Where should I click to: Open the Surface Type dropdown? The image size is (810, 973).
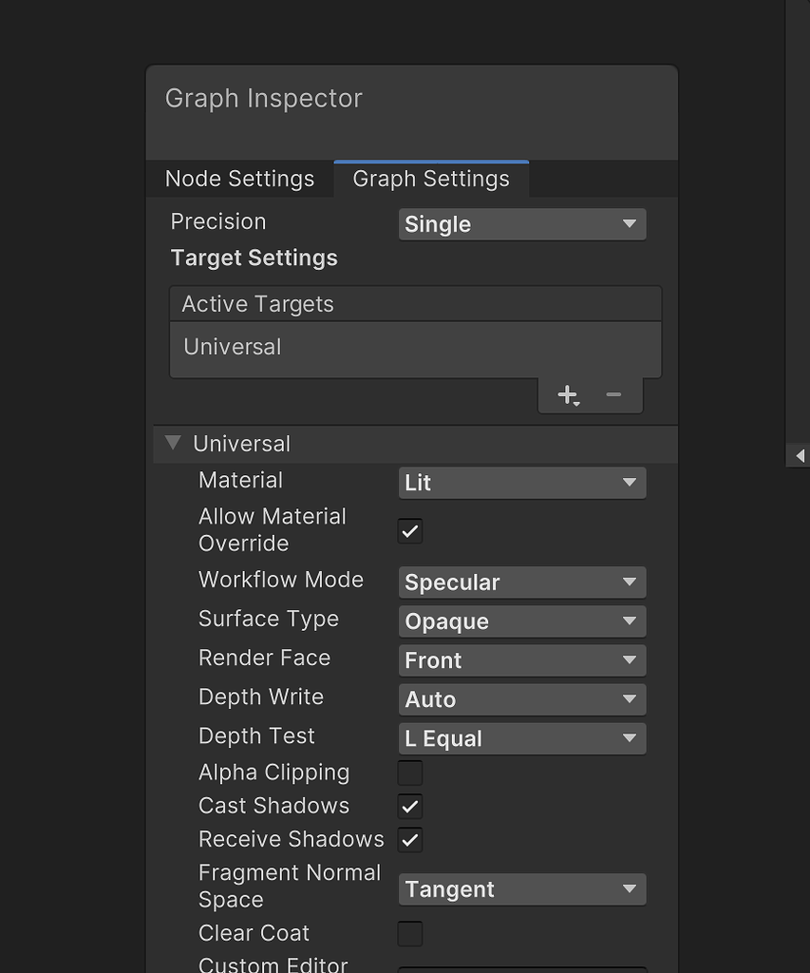coord(521,621)
